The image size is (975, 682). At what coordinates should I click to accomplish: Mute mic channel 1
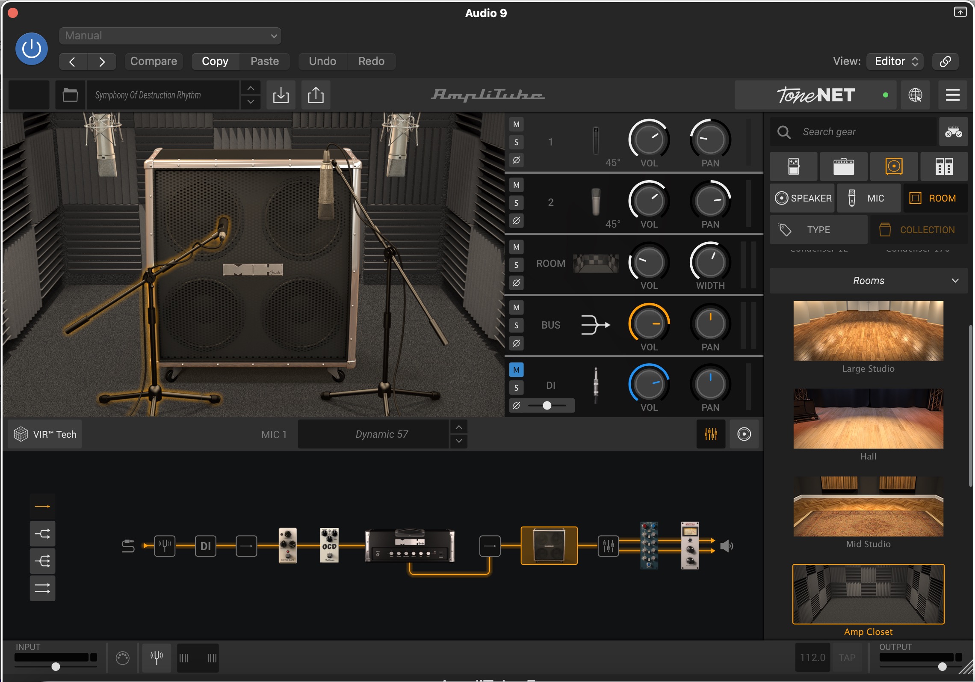(x=516, y=125)
